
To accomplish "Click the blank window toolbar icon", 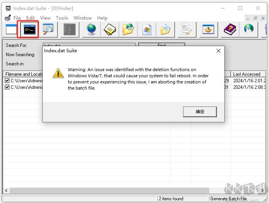I will coord(11,29).
